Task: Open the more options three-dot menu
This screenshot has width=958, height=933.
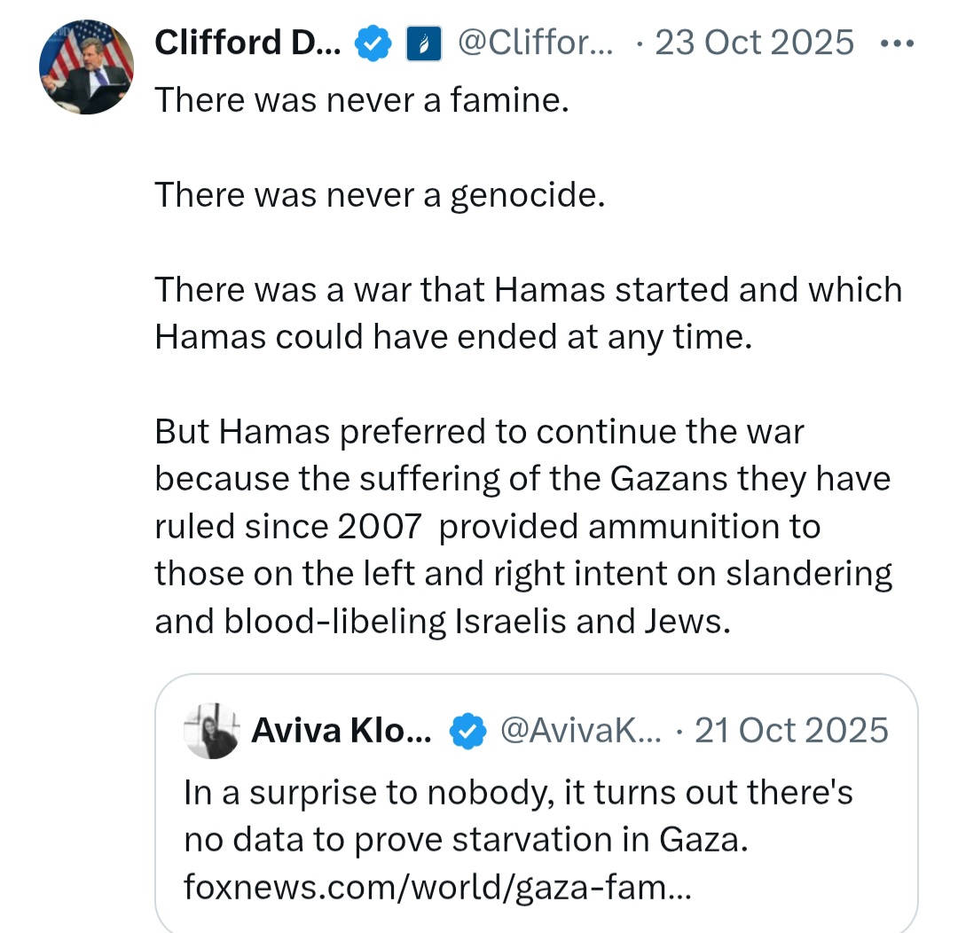Action: pos(898,43)
